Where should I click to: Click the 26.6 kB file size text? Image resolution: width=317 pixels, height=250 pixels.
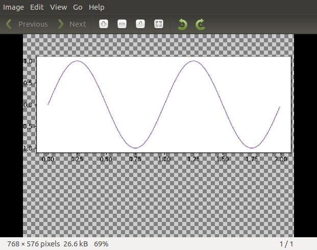tap(76, 244)
